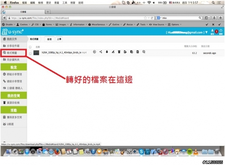
Task: Open 獲得更多空間 in the sidebar
Action: (14, 117)
